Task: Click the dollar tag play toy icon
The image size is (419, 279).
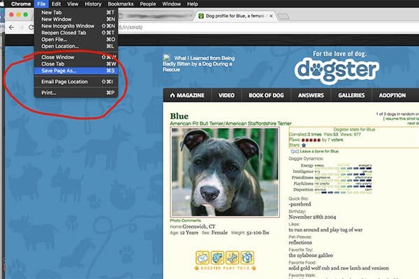Action: tap(217, 257)
